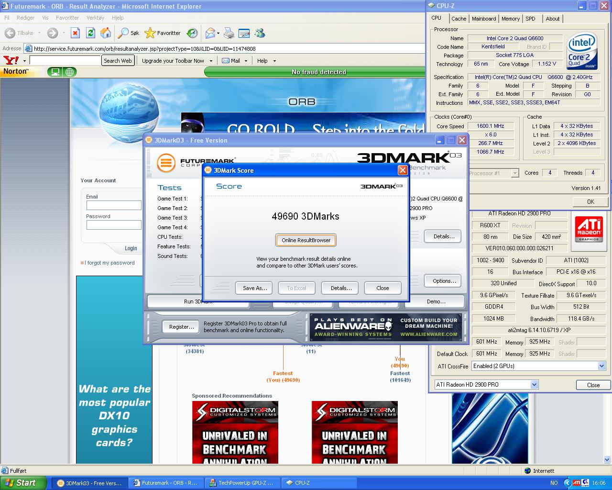Expand hidden tray icons arrow

click(x=567, y=483)
